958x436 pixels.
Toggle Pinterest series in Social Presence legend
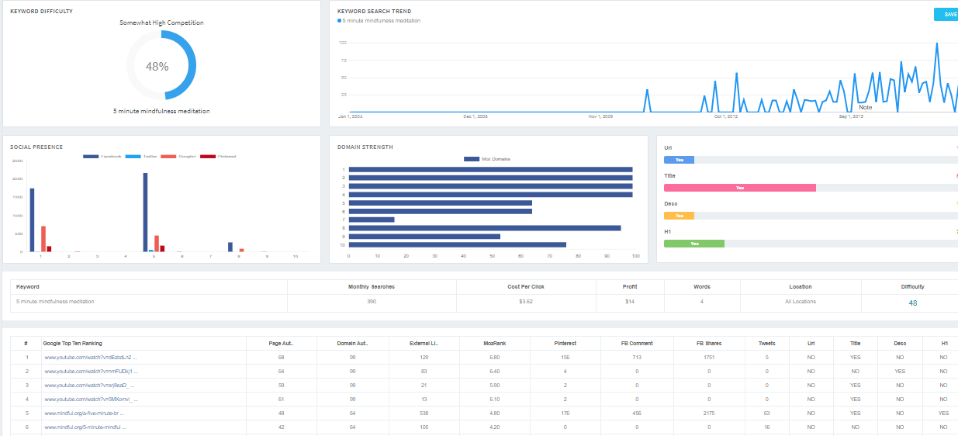point(218,156)
